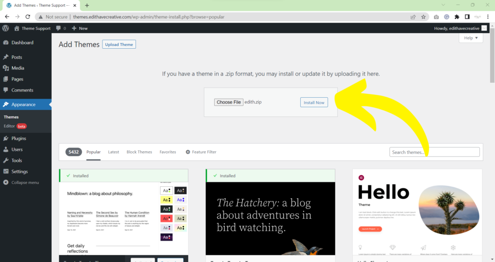
Task: Bookmark page with the star icon
Action: [423, 16]
